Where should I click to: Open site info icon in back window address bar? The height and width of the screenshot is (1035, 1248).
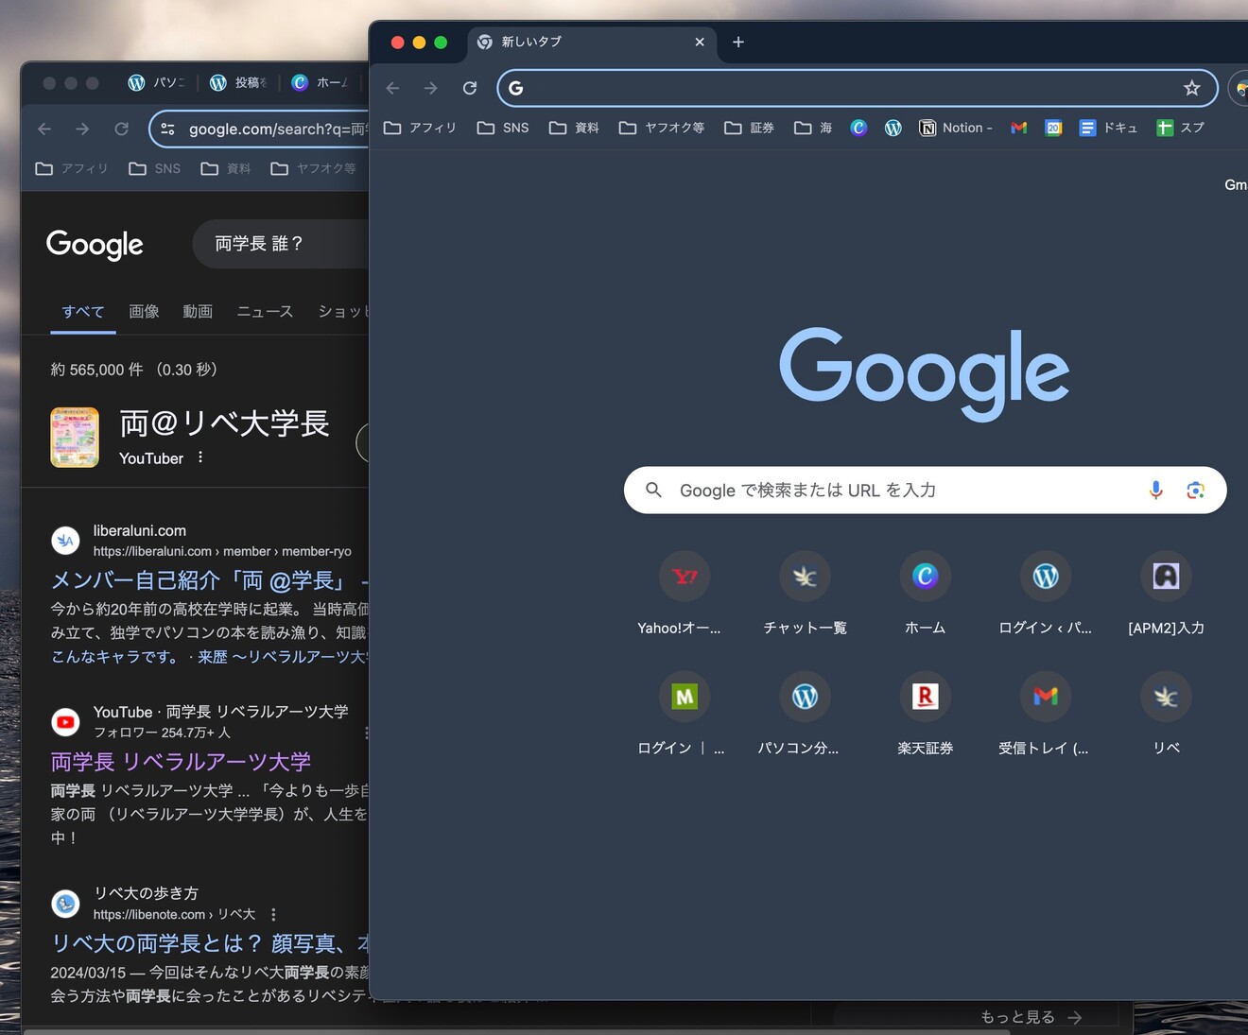(x=167, y=129)
